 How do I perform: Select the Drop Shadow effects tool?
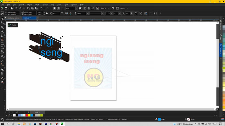pos(2,69)
